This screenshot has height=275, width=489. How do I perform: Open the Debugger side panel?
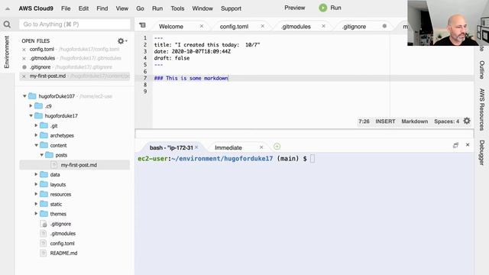(482, 153)
